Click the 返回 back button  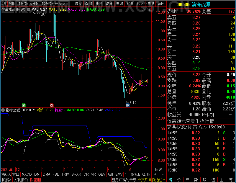coord(161,4)
